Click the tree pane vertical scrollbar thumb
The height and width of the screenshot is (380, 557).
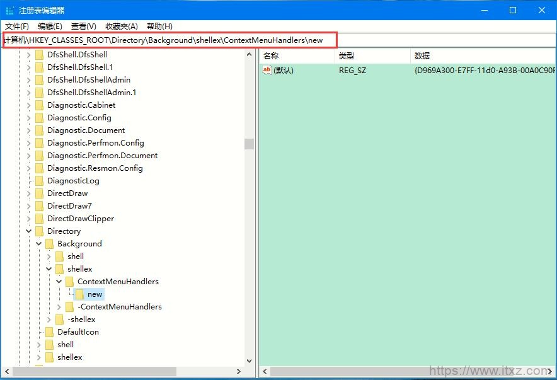tap(249, 144)
